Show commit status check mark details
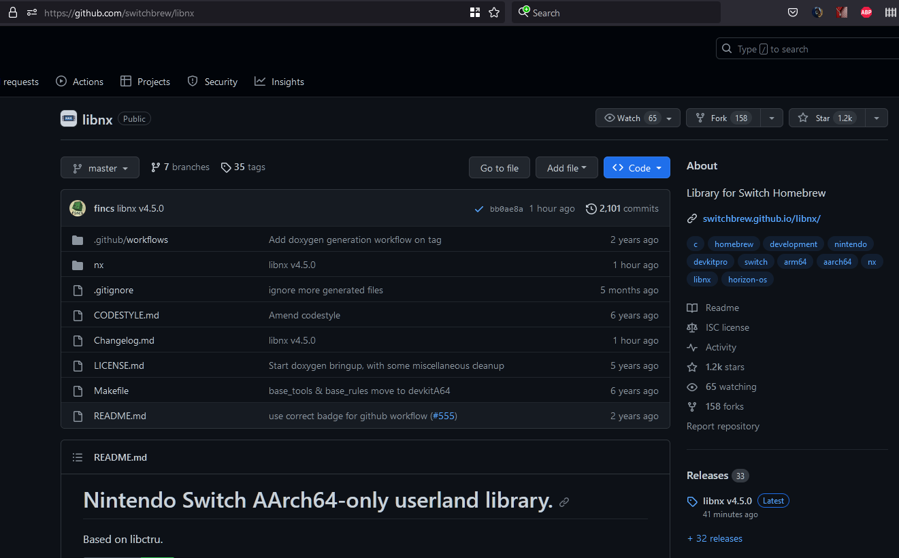 [479, 209]
